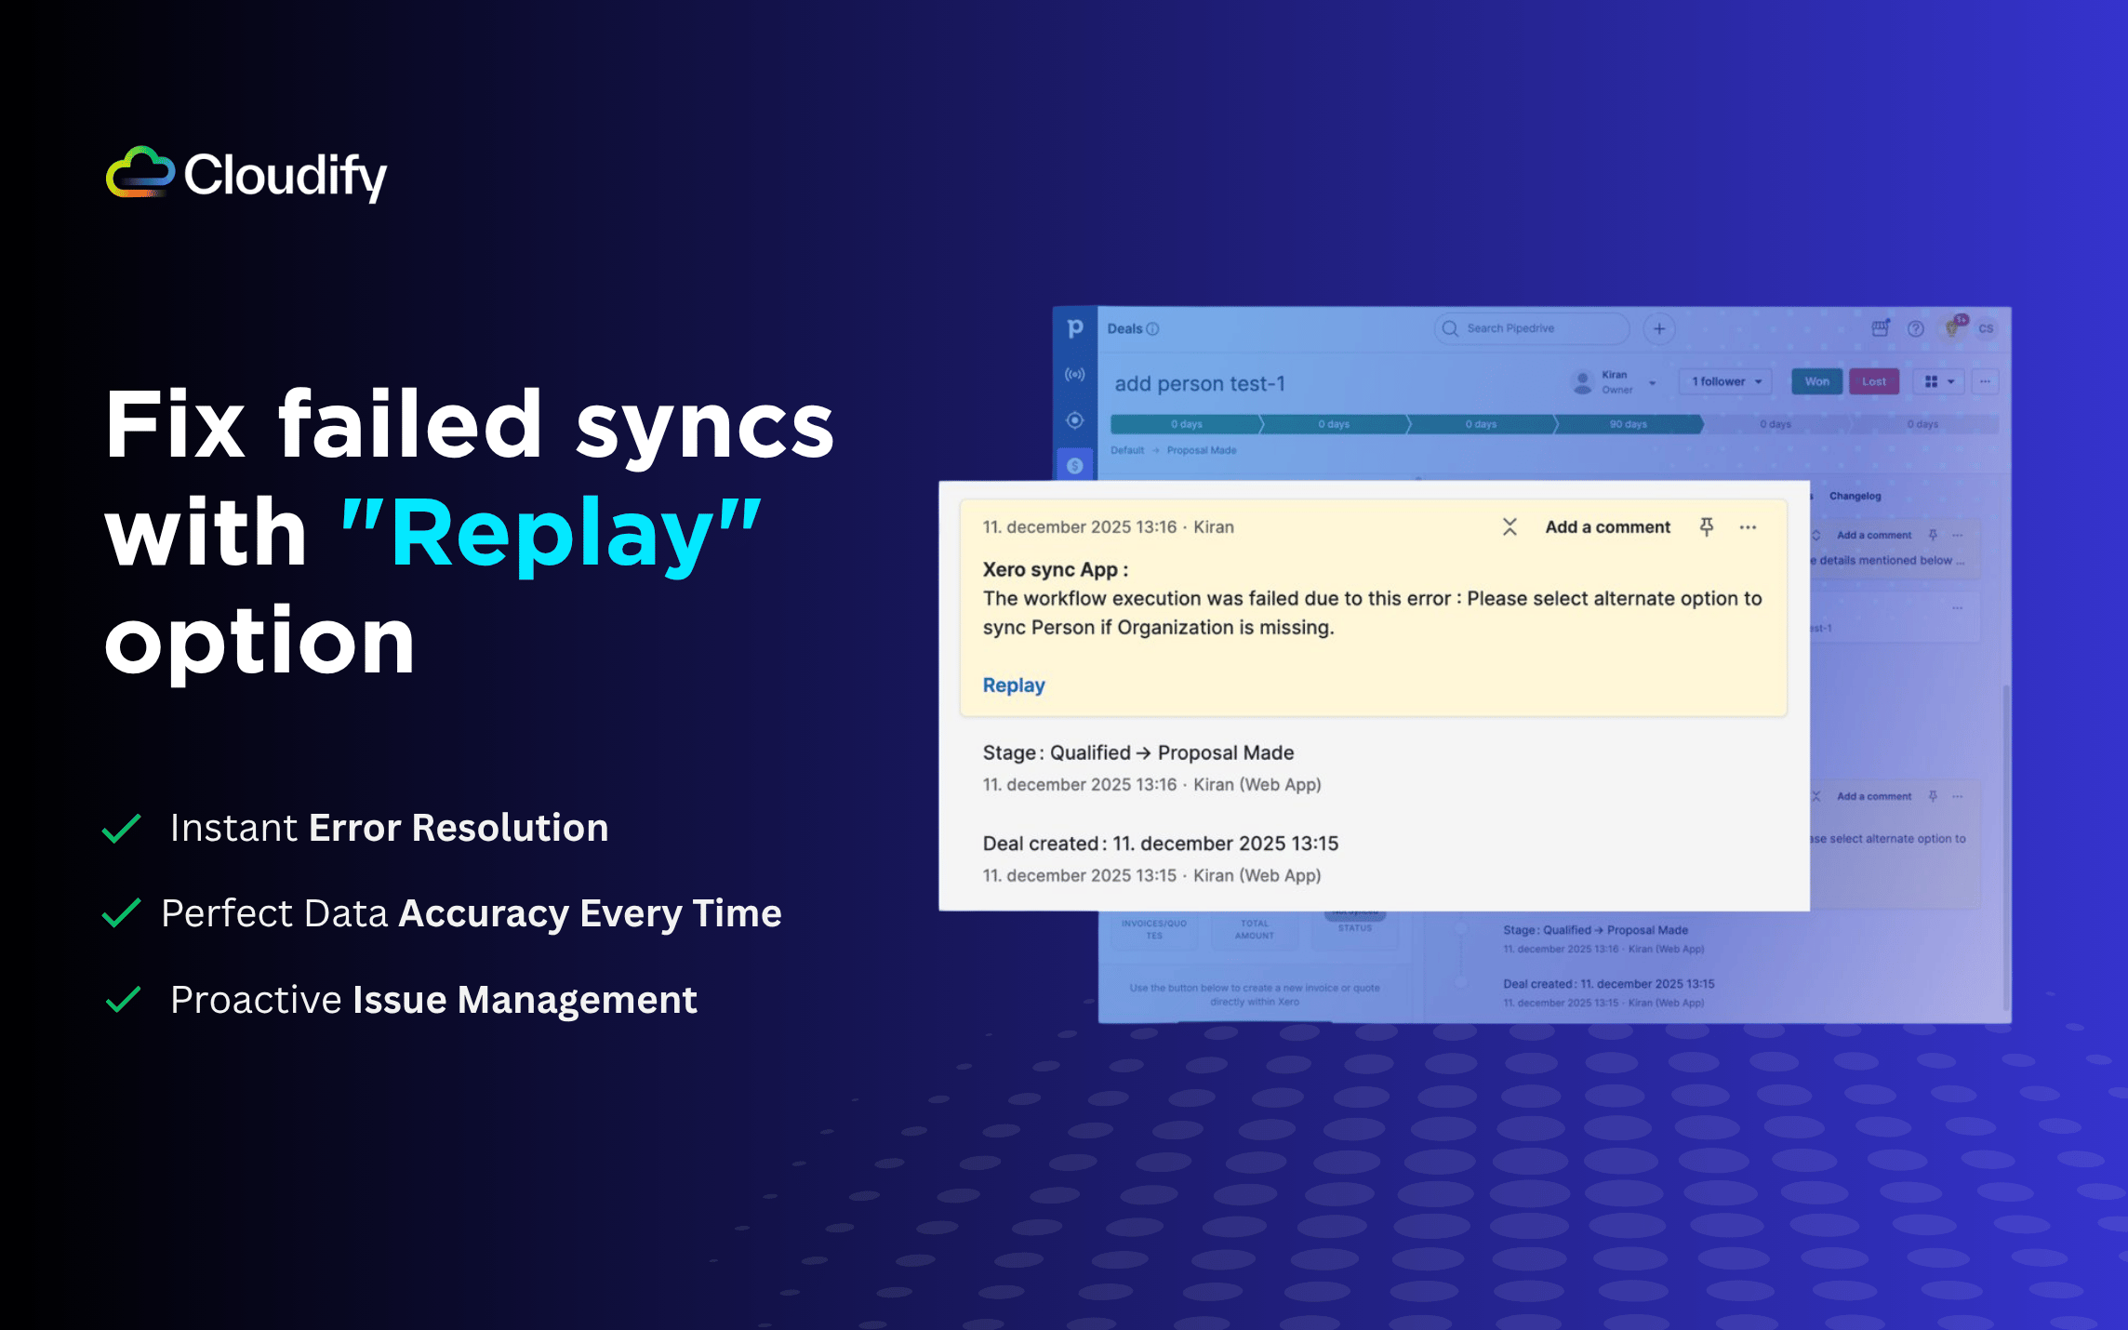Click "Deal created: 11. december 2025 13:15" in callout

pos(1161,844)
